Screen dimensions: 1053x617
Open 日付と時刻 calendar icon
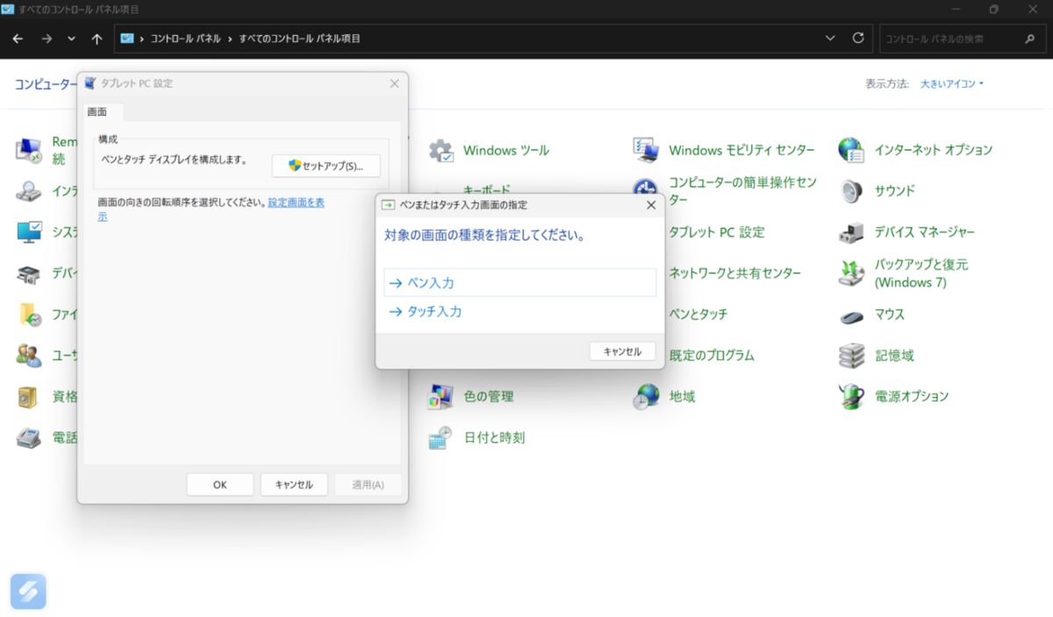click(x=441, y=437)
